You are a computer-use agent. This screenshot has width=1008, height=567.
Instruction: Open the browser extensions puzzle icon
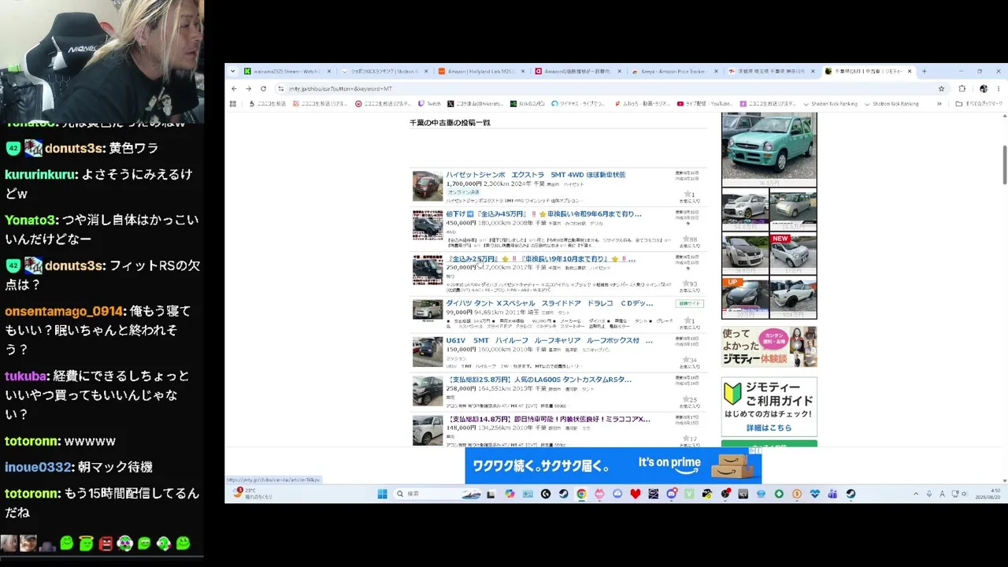[962, 88]
